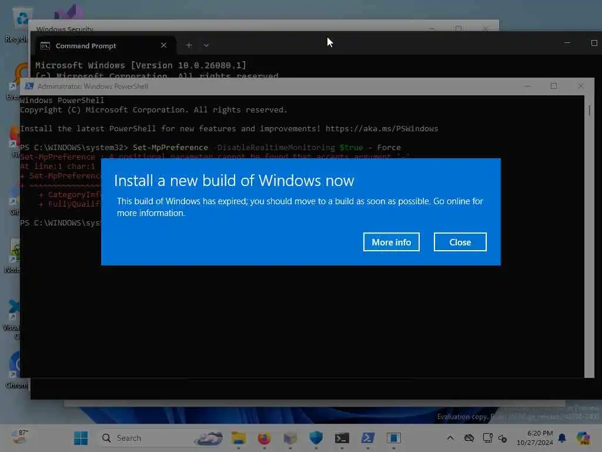Close the Command Prompt tab
Screen dimensions: 602x452
coord(163,45)
